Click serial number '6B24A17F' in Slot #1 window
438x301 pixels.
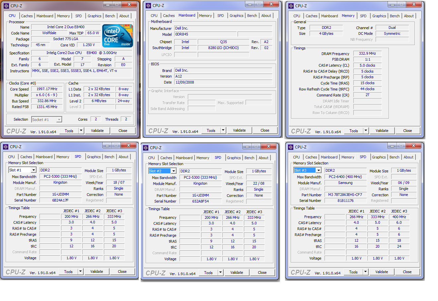[x=60, y=200]
